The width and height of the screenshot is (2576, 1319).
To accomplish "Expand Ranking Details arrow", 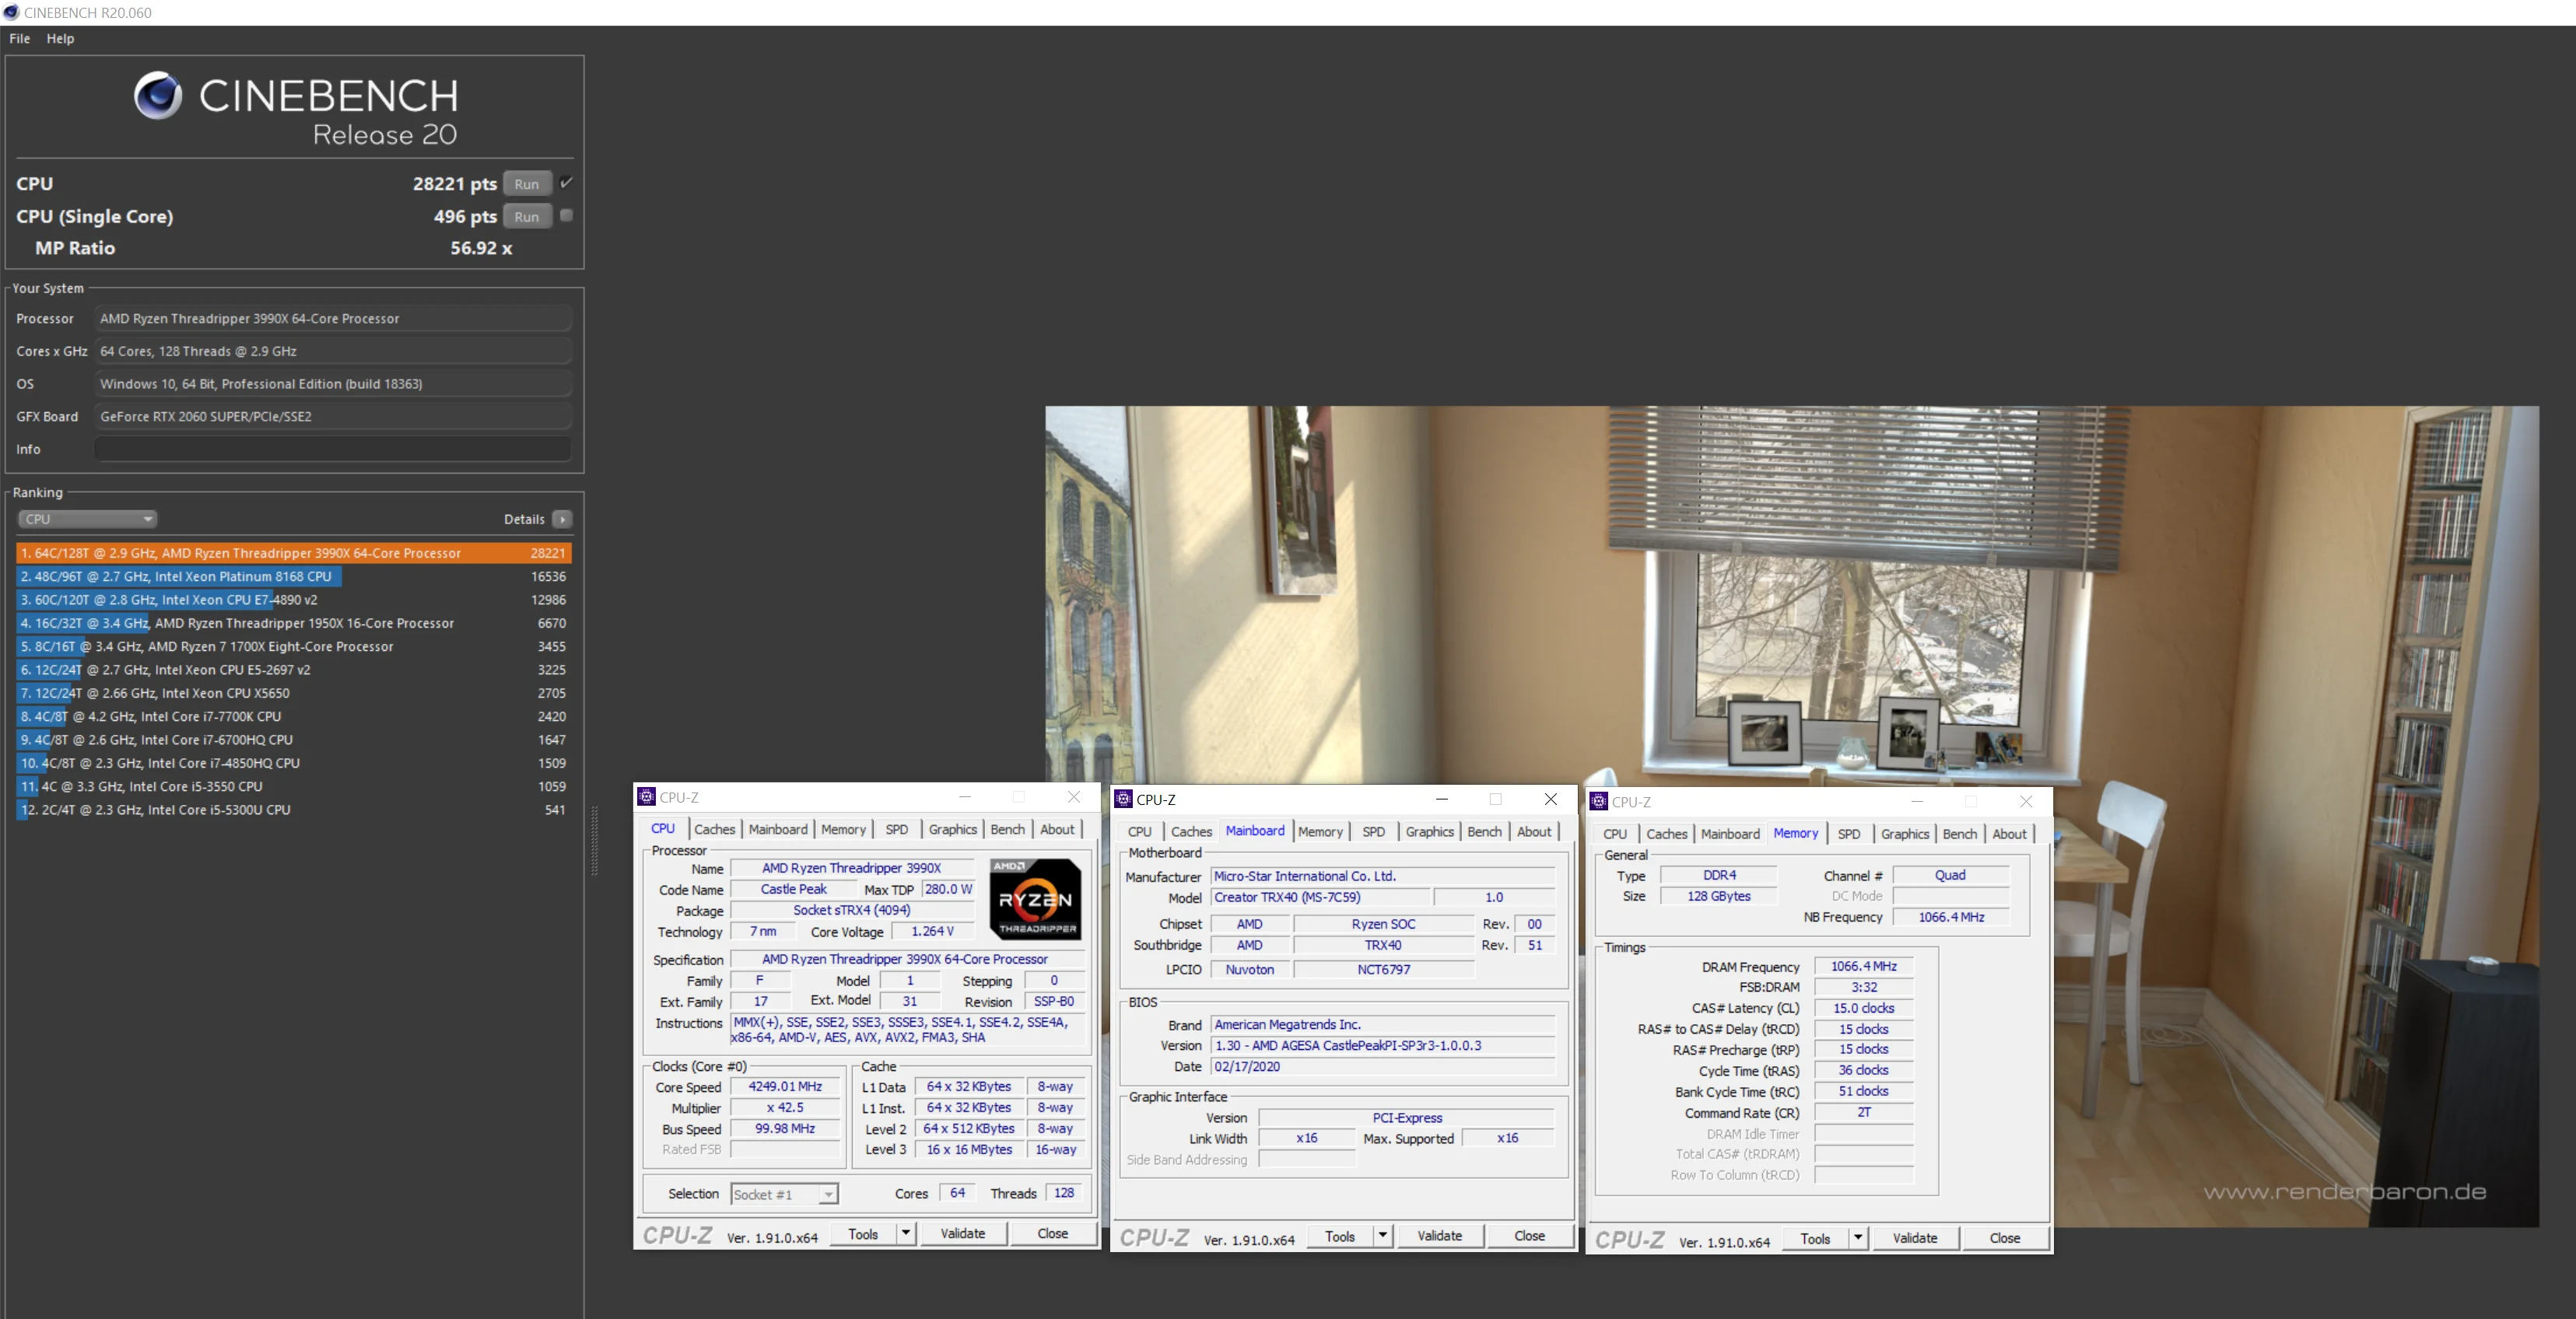I will click(563, 519).
